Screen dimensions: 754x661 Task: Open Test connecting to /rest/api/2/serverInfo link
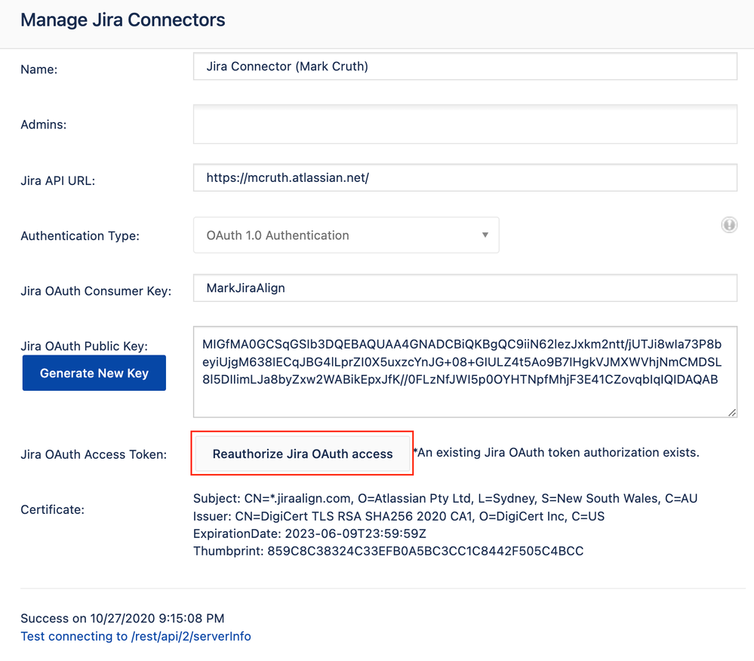pos(136,636)
